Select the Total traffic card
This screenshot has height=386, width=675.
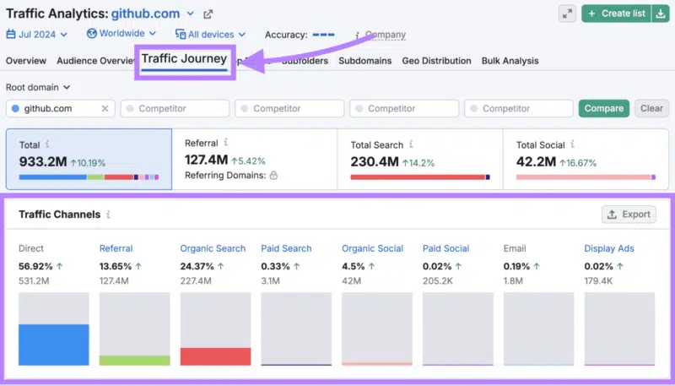(89, 159)
